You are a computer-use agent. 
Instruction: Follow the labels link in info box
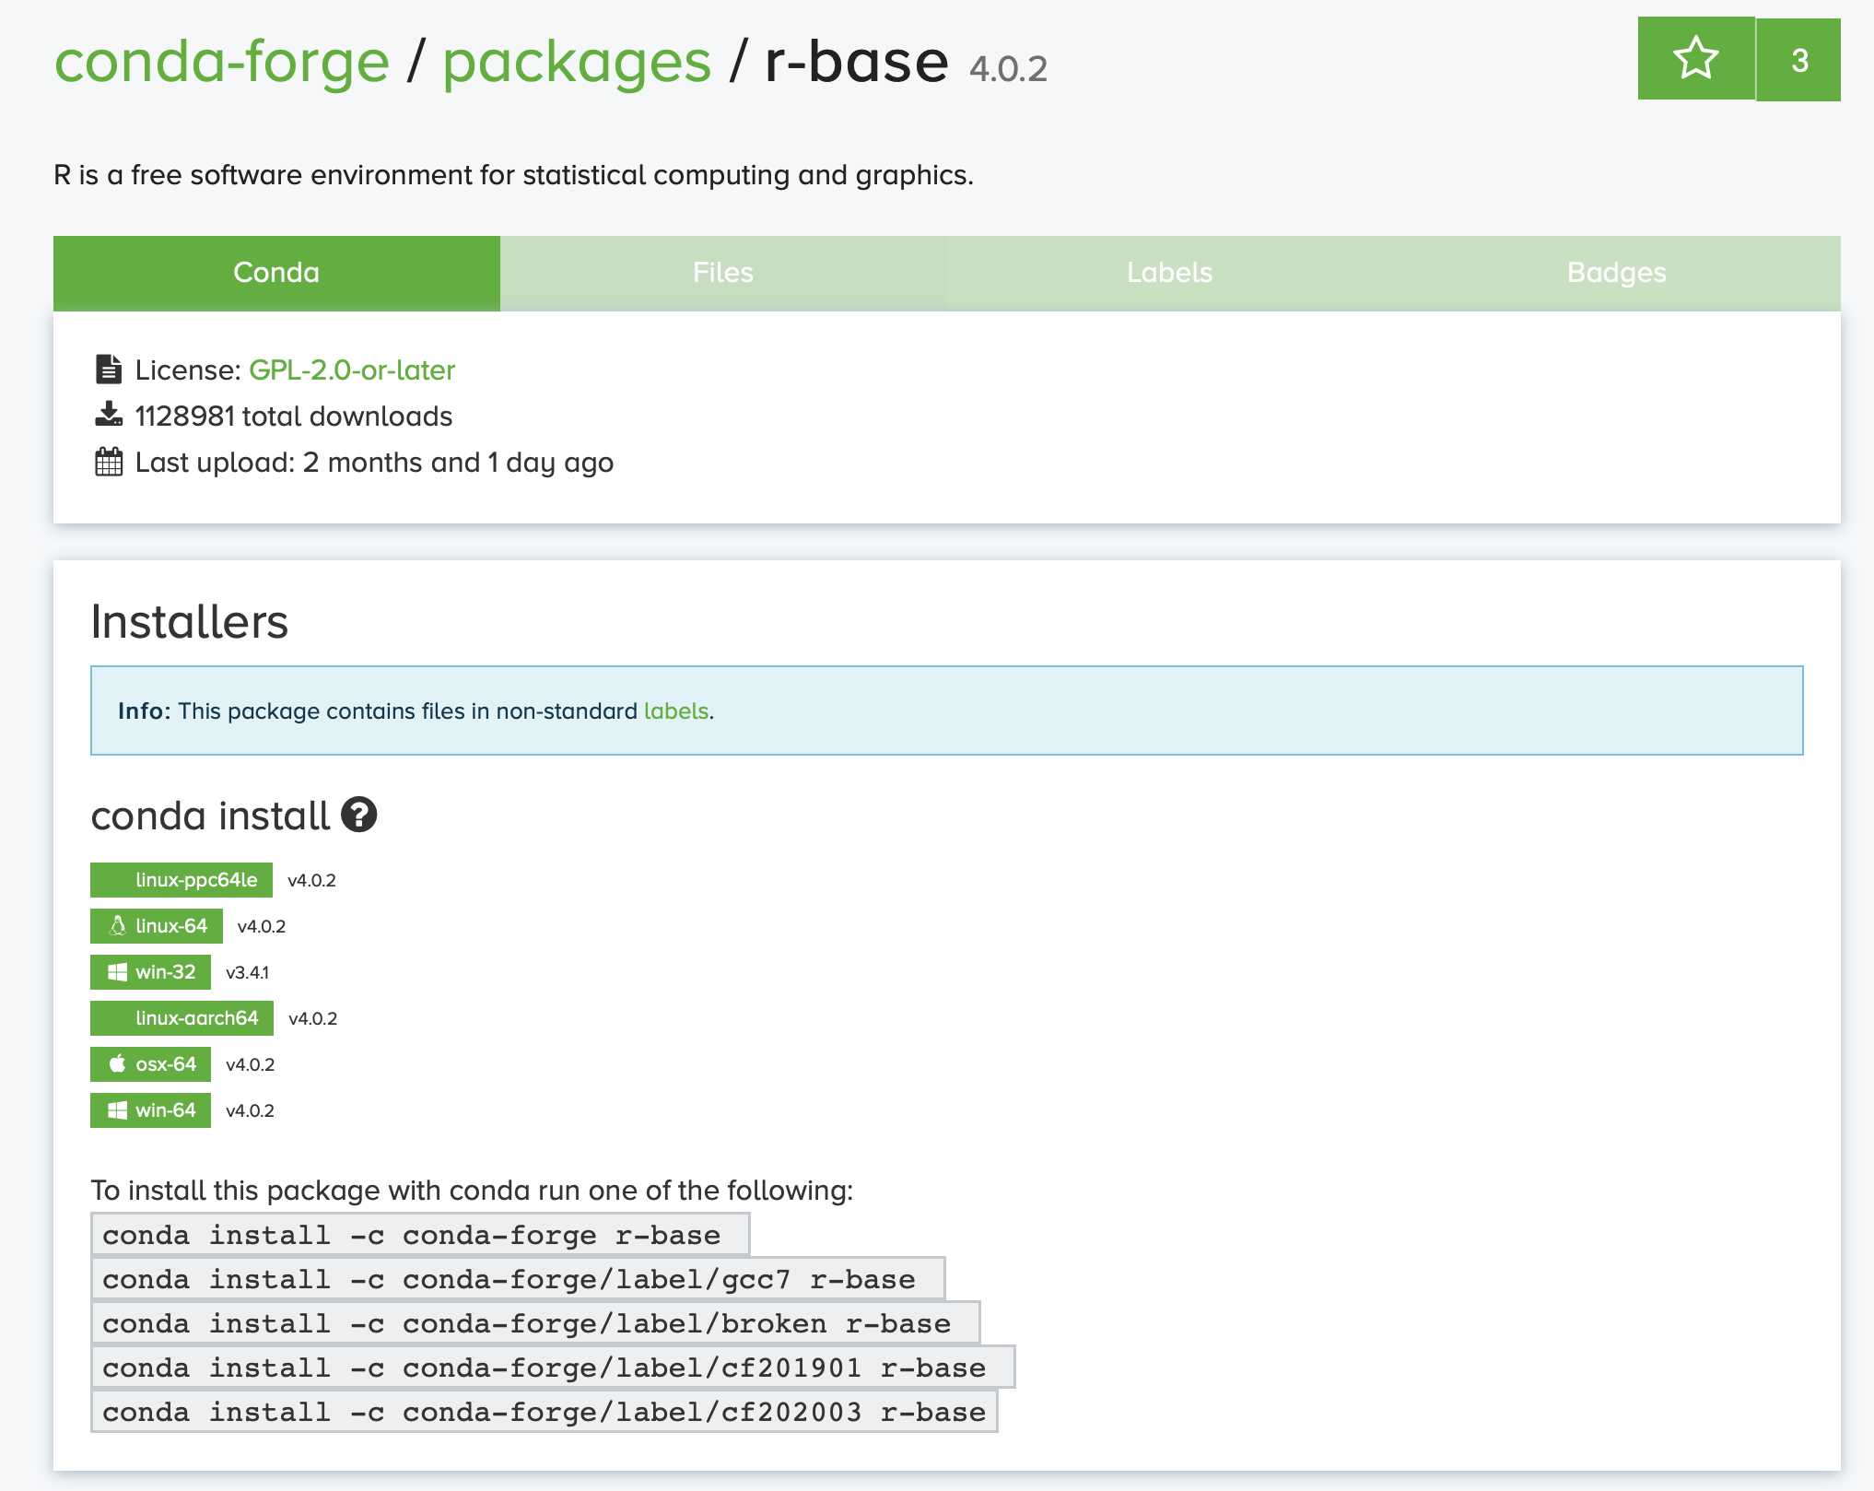pyautogui.click(x=675, y=711)
